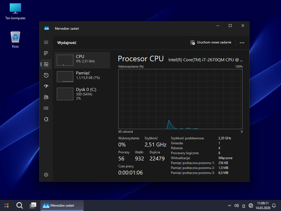Open Task Manager settings gear

pyautogui.click(x=46, y=175)
